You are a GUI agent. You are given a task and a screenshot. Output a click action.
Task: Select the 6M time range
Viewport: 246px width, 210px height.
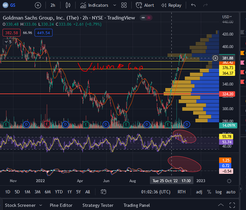pos(48,192)
